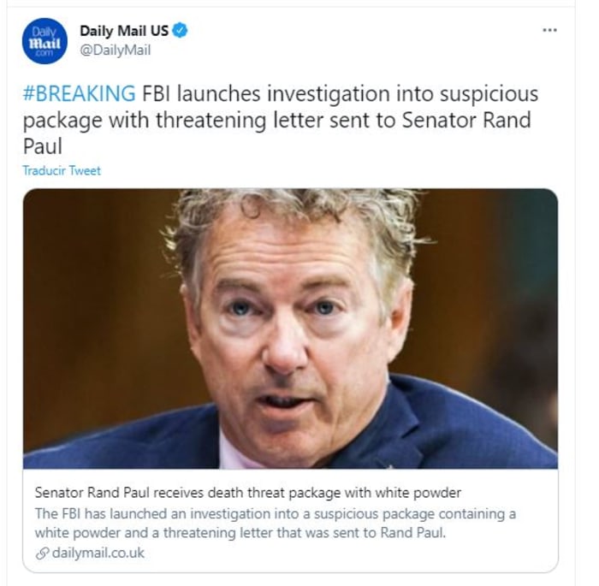Click the Traducir Tweet translation link

tap(62, 170)
